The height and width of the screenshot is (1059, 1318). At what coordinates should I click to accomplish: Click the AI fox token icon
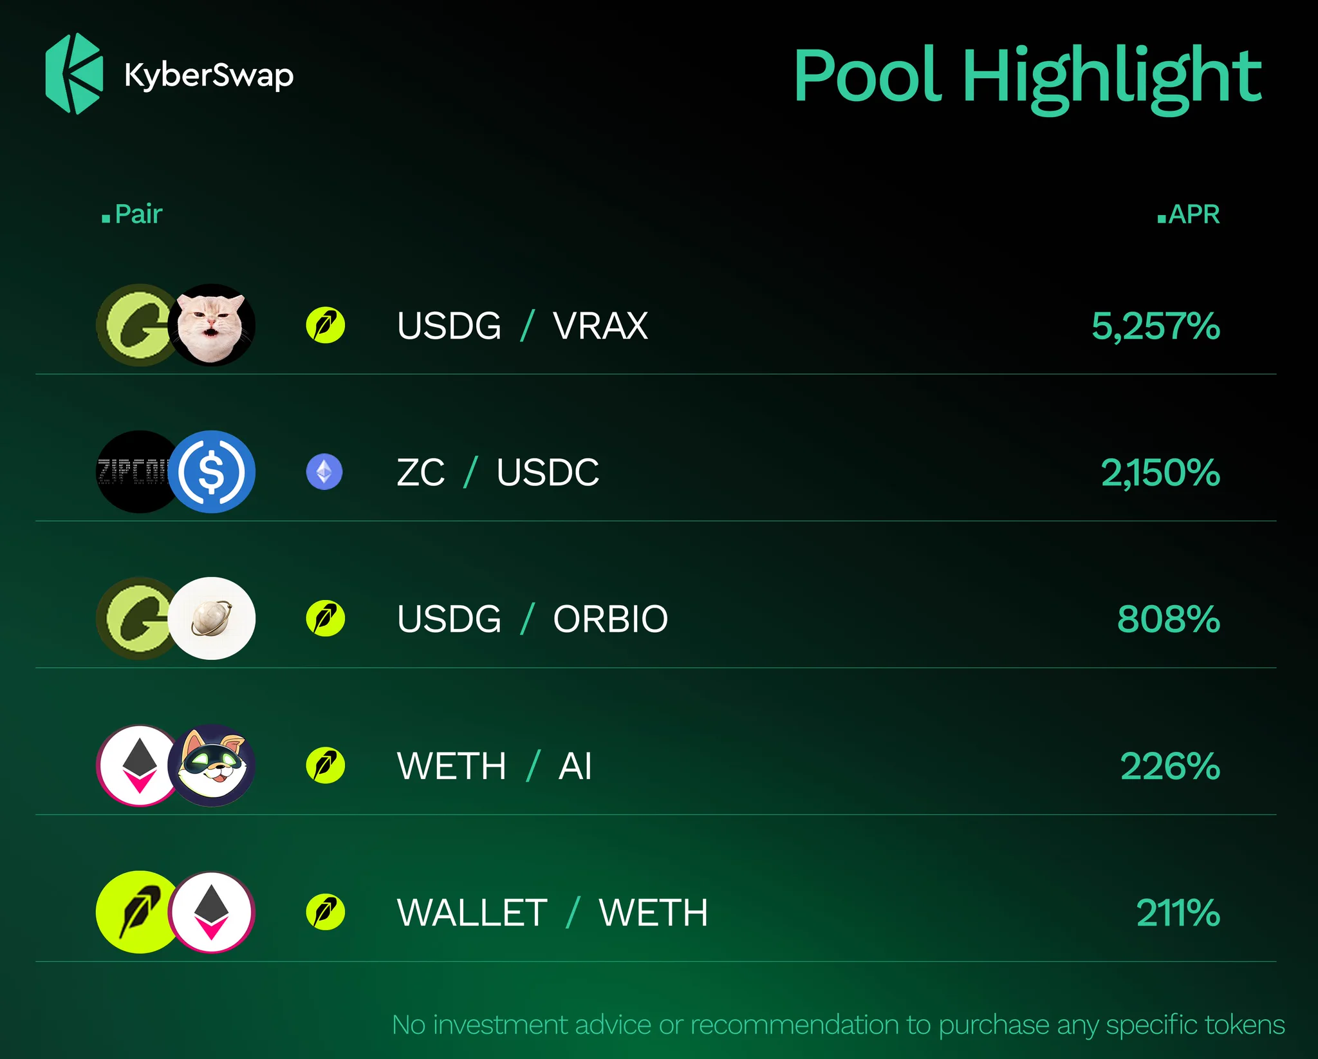tap(212, 765)
